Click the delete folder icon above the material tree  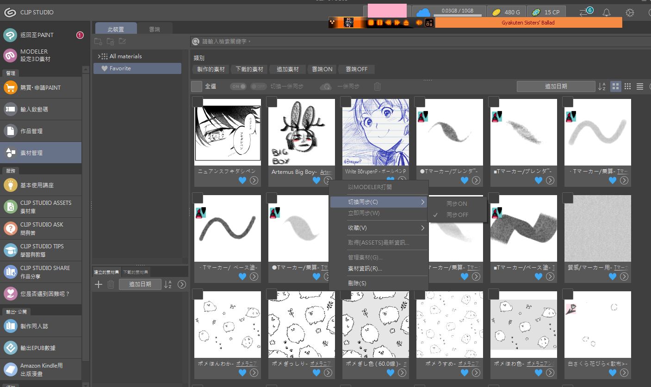(x=110, y=42)
